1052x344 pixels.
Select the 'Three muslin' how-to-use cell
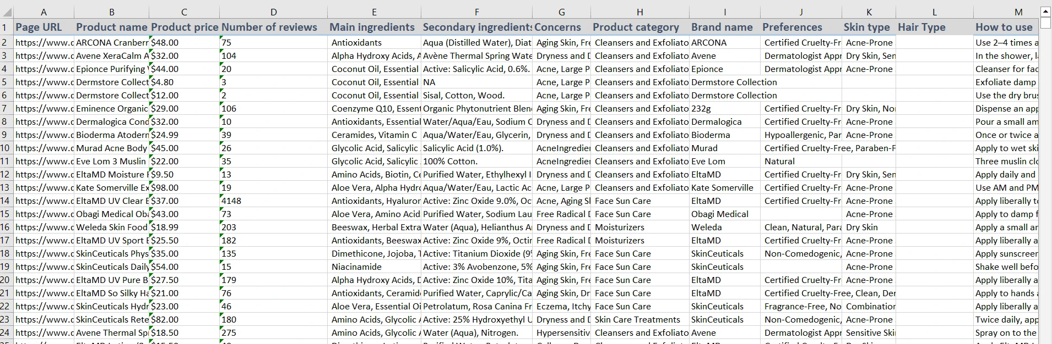pos(1006,161)
